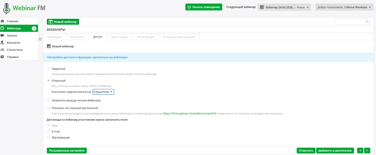The width and height of the screenshot is (376, 155).
Task: Open Справка in sidebar
Action: (19, 57)
